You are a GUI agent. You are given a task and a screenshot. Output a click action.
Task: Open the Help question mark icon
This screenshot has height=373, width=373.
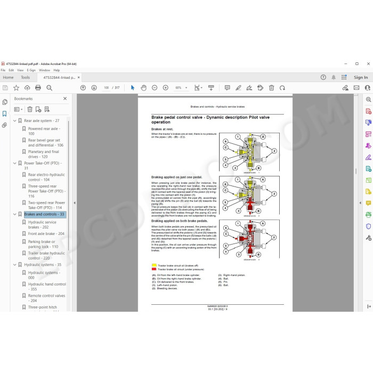[x=323, y=77]
